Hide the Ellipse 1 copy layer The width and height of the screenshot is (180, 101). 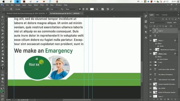pos(150,54)
